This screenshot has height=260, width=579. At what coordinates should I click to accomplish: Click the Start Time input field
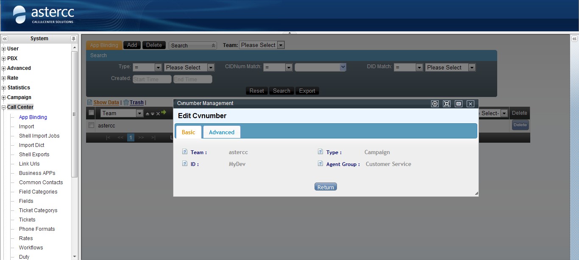tap(152, 79)
